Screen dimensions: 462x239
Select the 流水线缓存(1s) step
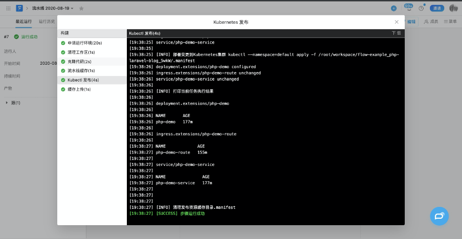92,71
